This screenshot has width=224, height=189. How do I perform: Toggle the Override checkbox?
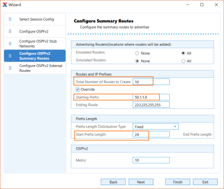click(x=77, y=90)
